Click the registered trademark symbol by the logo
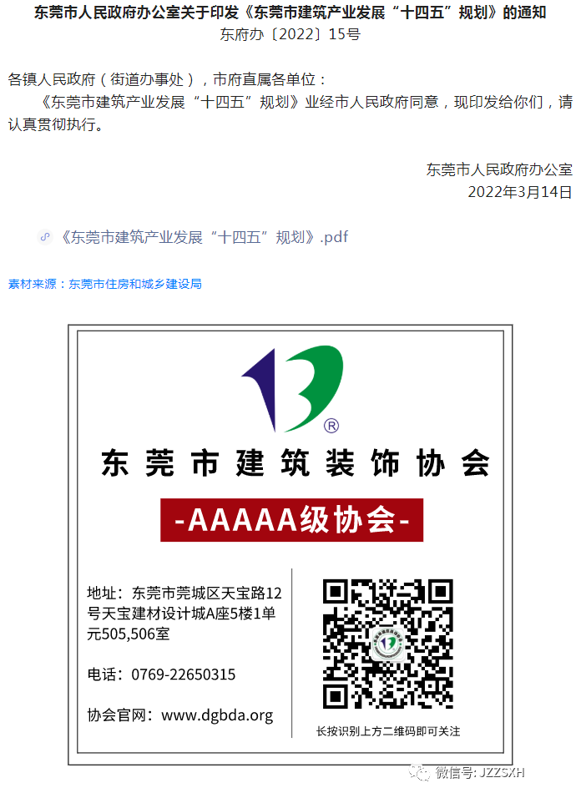The width and height of the screenshot is (581, 793). click(331, 426)
